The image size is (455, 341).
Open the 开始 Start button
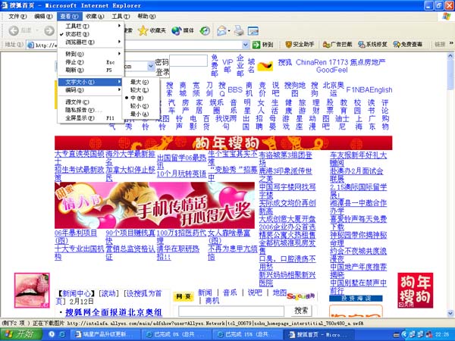click(x=21, y=334)
